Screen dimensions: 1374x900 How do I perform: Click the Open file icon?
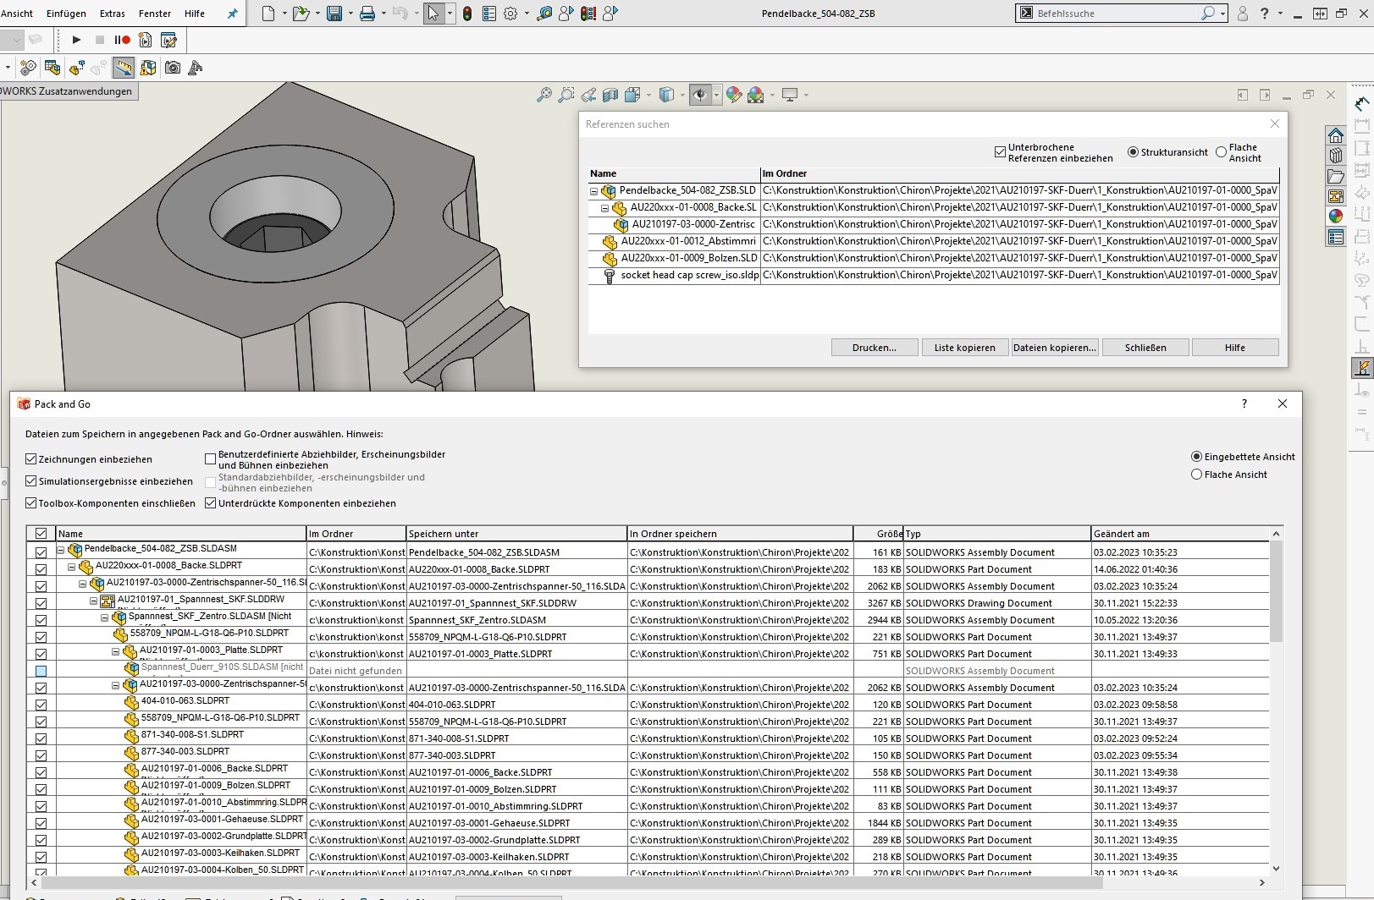pyautogui.click(x=300, y=14)
